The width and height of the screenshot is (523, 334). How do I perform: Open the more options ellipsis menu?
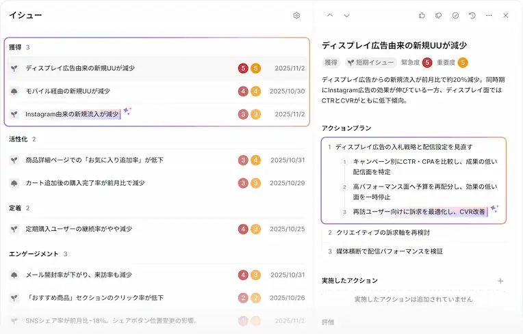tap(489, 15)
